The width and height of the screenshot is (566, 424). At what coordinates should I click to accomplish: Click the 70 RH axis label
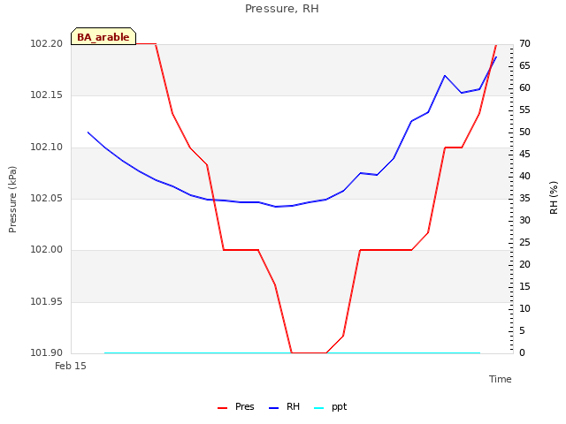[524, 43]
